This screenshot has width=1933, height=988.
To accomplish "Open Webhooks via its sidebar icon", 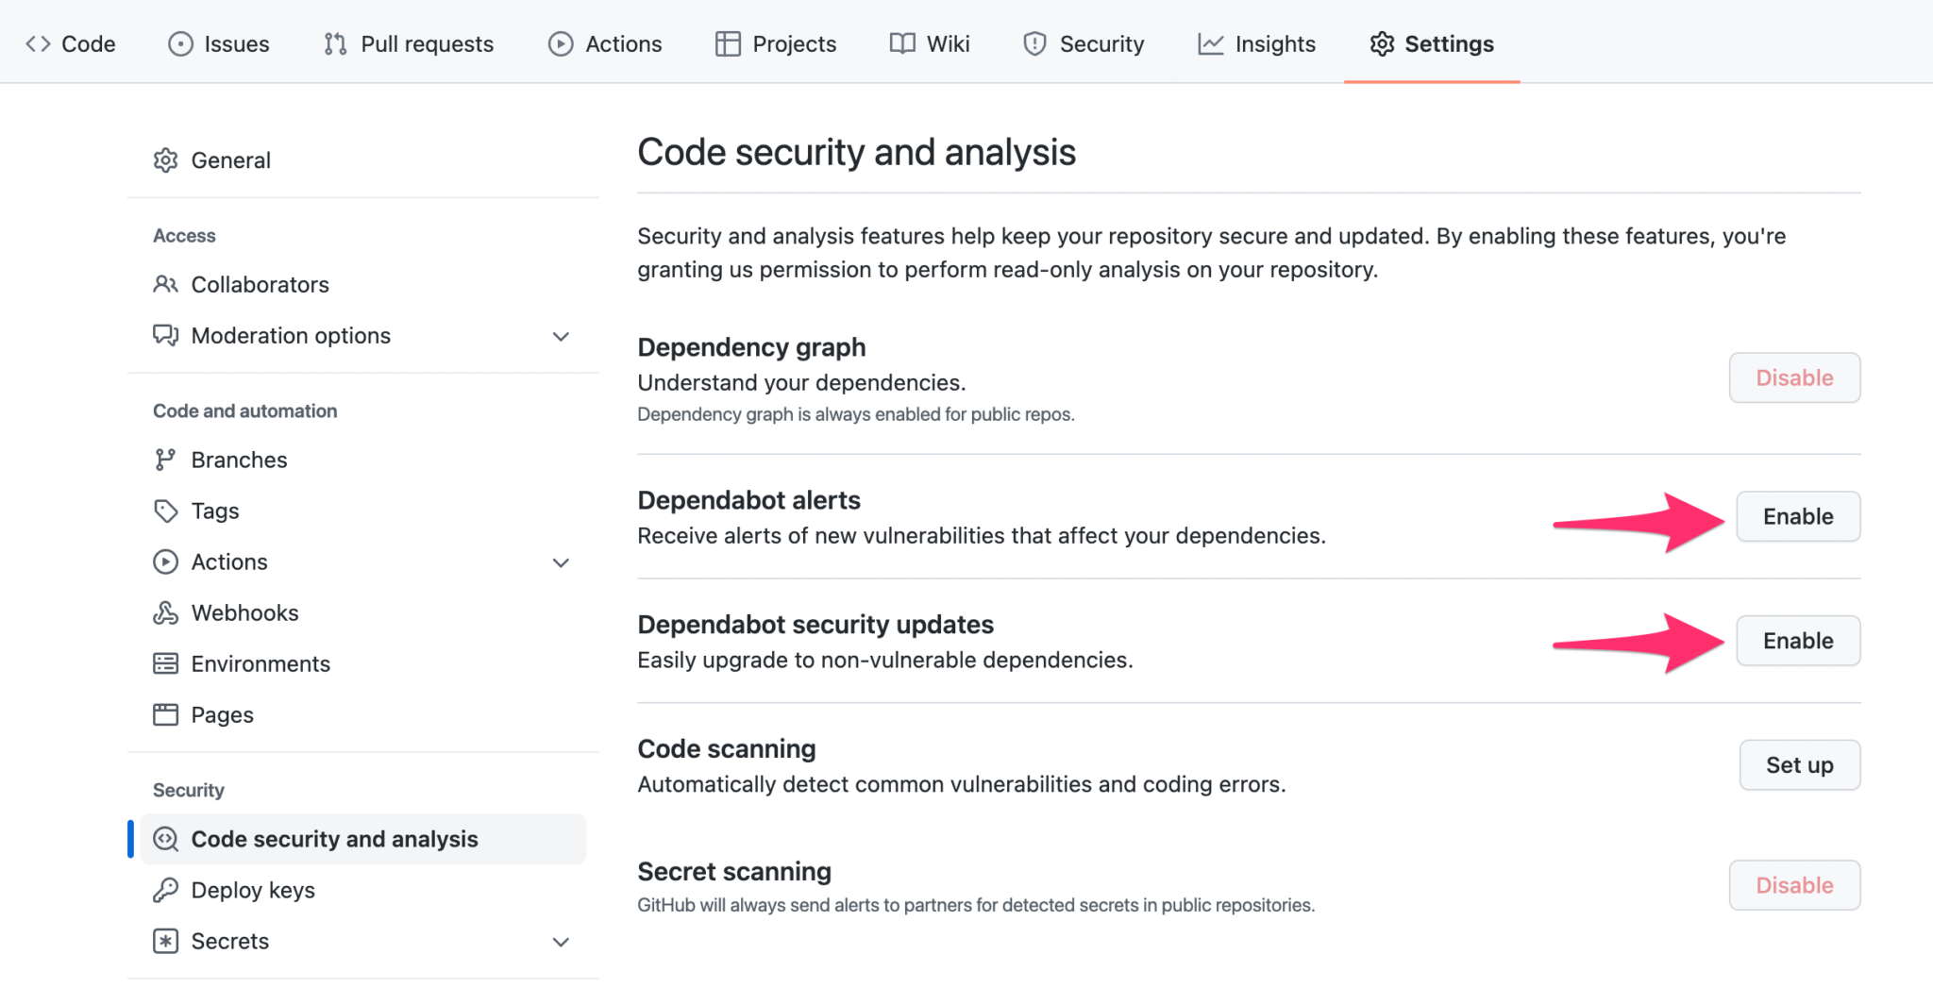I will (165, 612).
